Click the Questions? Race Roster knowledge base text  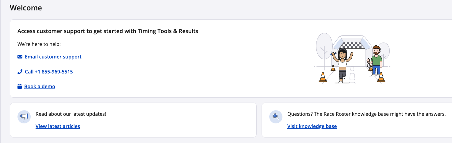366,114
